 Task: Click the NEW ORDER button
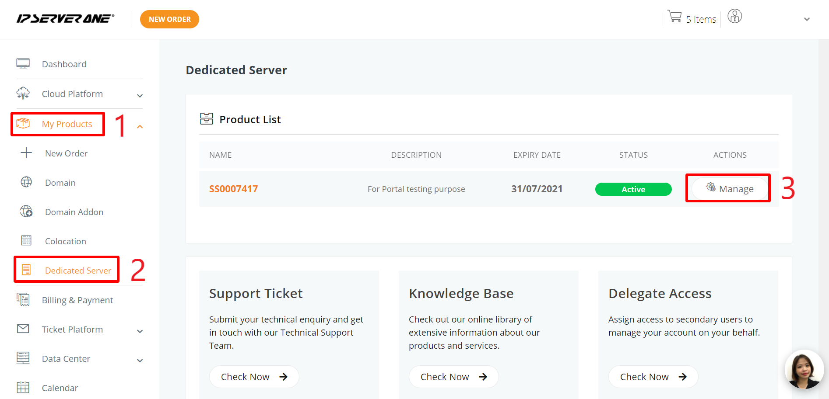click(169, 19)
